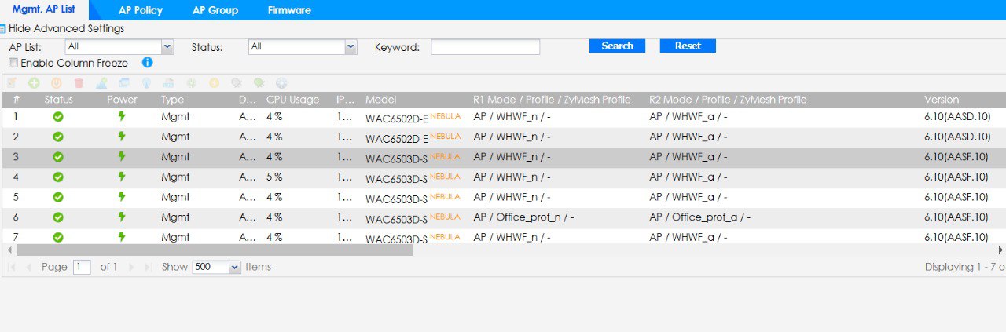Click the antenna tower toolbar icon
Viewport: 1006px width, 332px height.
(x=146, y=82)
